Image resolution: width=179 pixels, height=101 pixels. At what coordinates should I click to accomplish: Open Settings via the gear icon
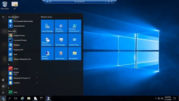pyautogui.click(x=3, y=86)
